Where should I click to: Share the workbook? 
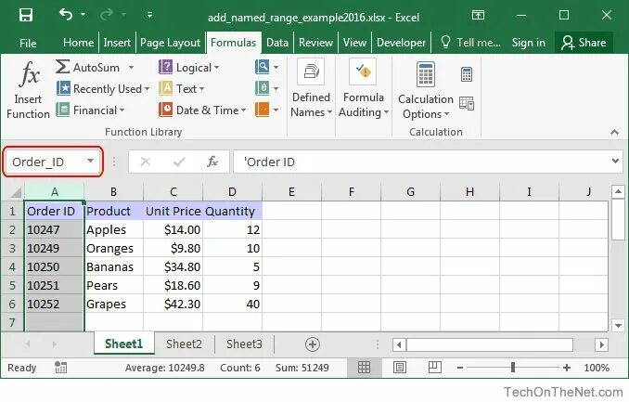point(584,43)
